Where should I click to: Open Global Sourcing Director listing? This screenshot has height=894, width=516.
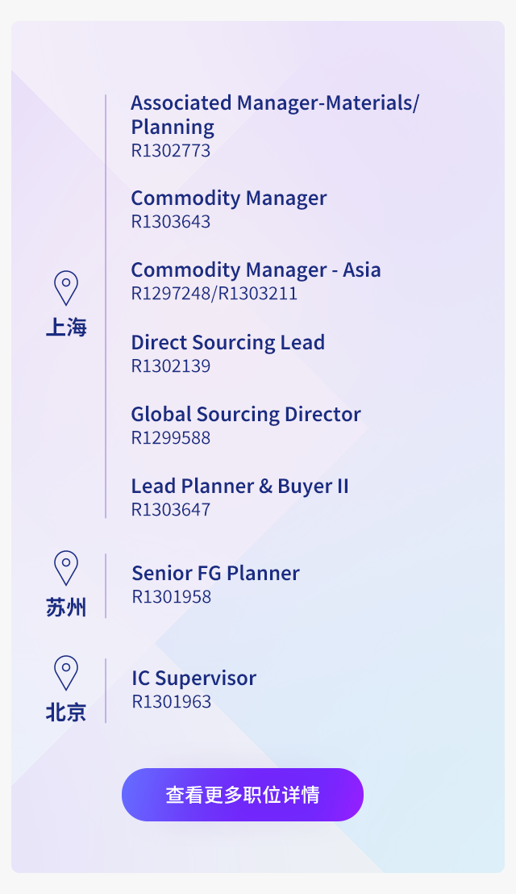pos(246,415)
